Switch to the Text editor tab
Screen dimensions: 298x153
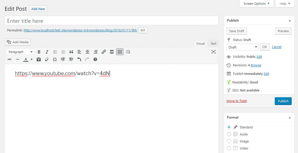coord(213,44)
